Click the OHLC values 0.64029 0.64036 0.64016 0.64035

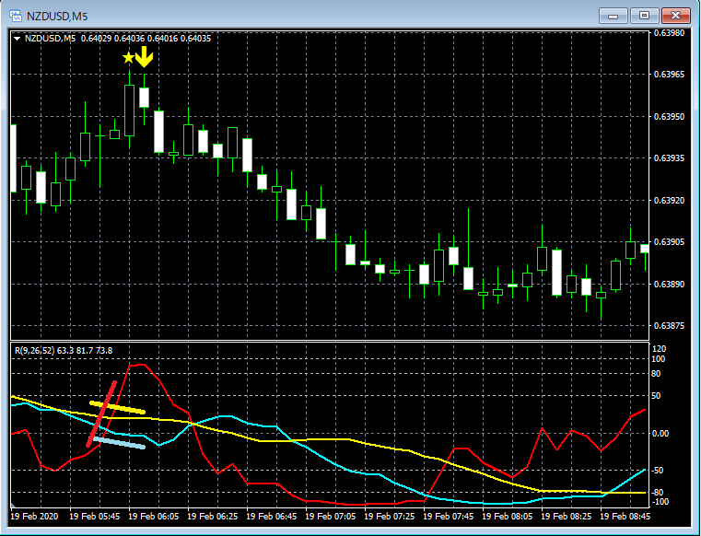click(146, 39)
